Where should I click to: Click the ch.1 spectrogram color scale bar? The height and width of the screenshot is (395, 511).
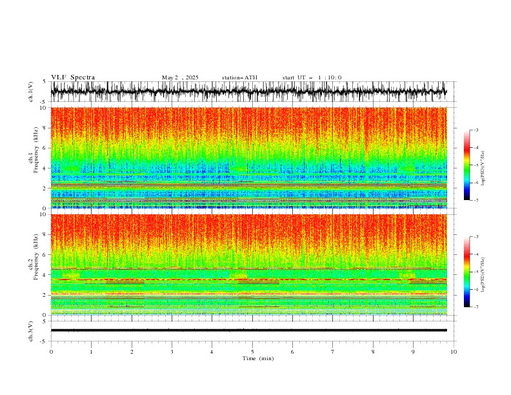coord(467,165)
